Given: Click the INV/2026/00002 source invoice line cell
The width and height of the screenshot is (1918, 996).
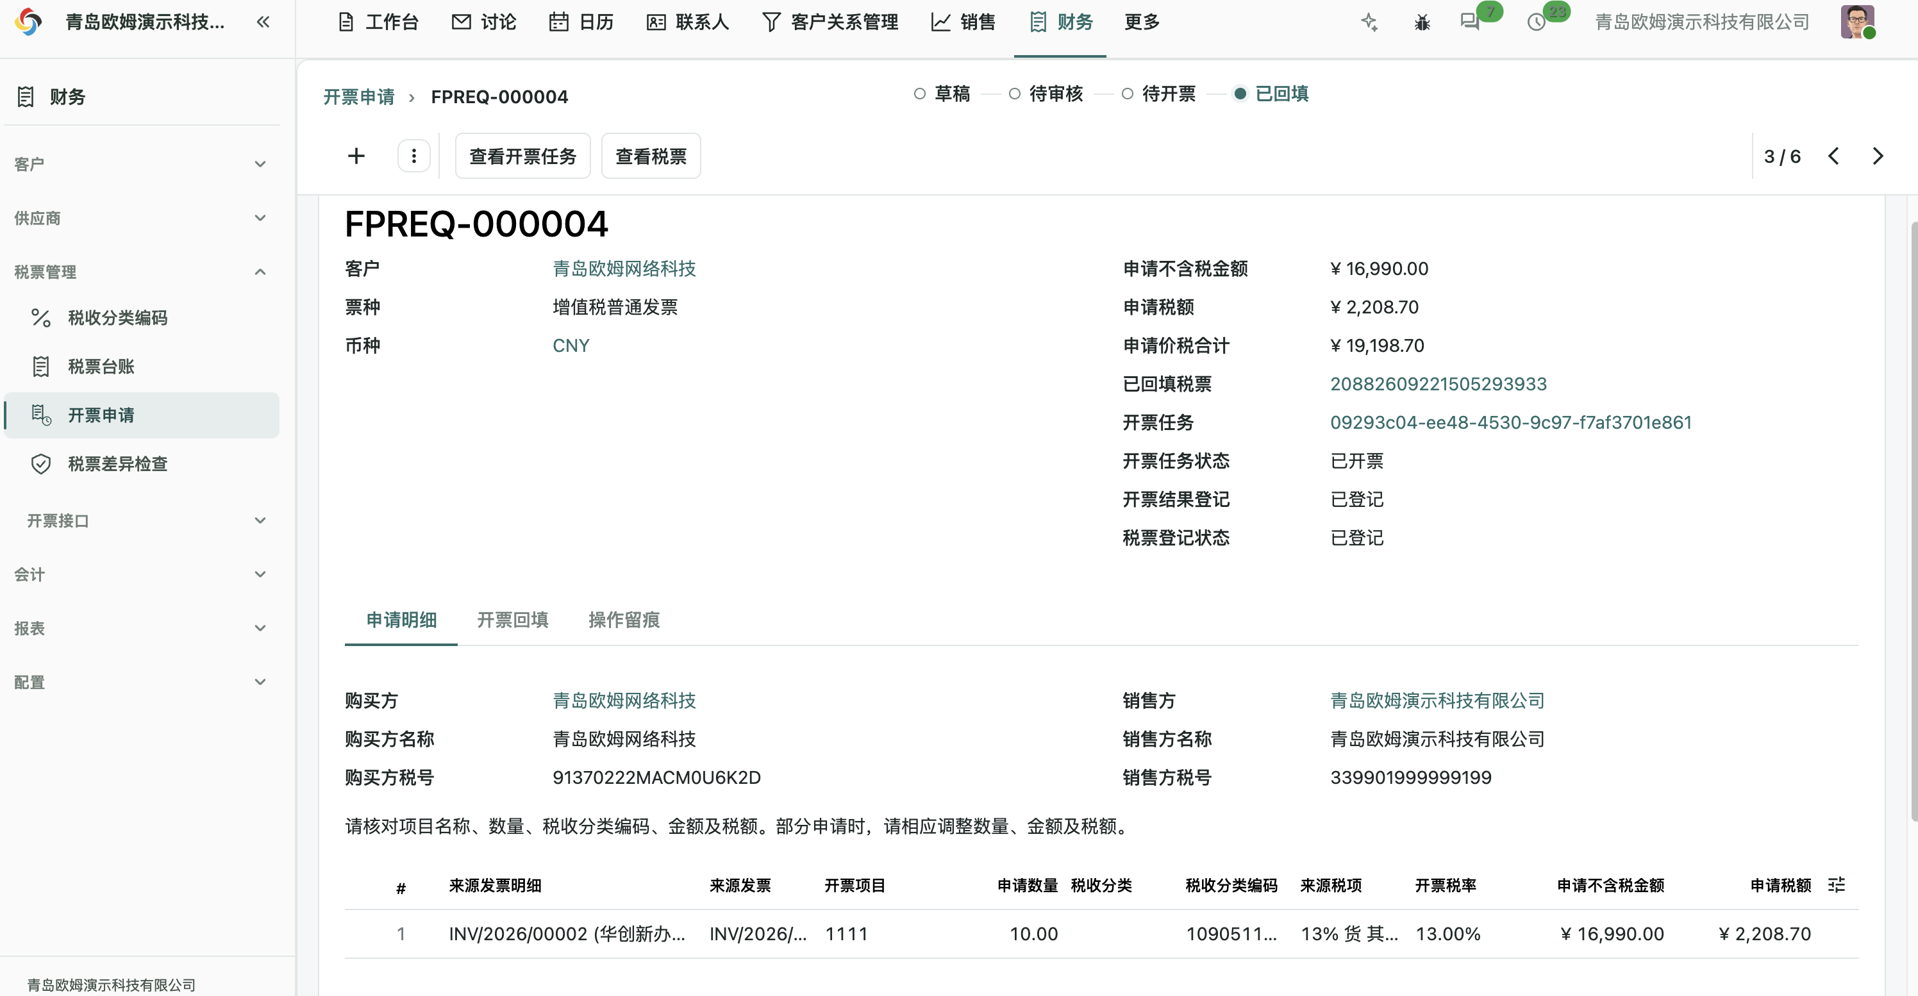Looking at the screenshot, I should 567,933.
